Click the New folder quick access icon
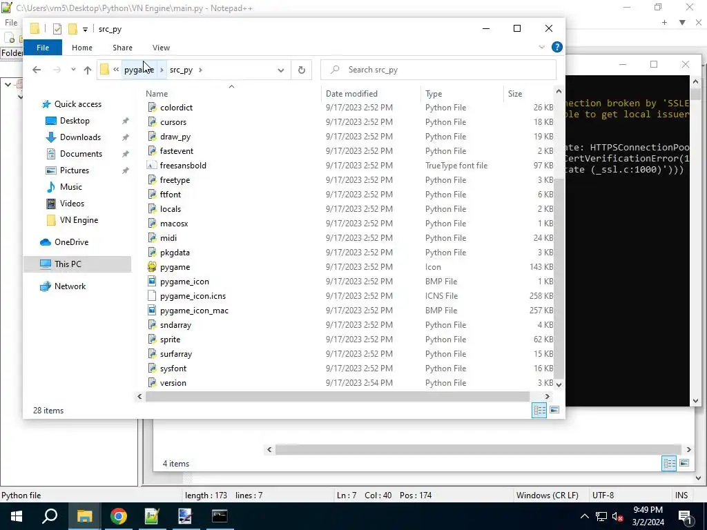707x530 pixels. (72, 29)
